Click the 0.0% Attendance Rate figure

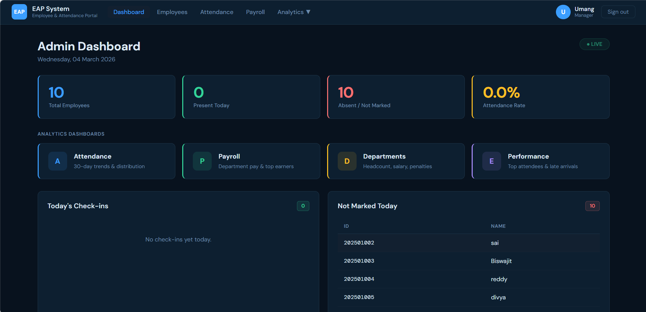point(501,92)
